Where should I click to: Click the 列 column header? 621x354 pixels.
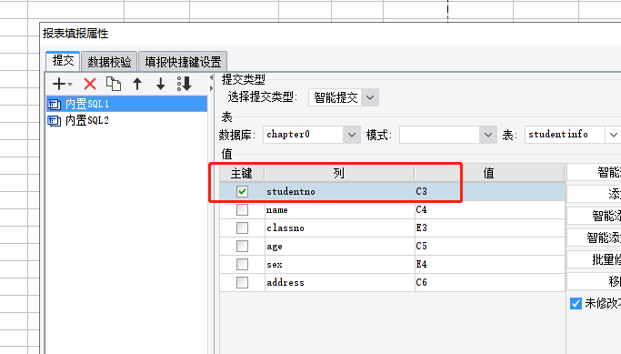339,173
